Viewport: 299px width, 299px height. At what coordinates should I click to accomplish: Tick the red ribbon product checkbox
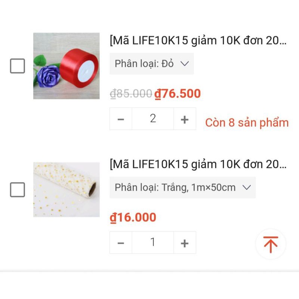tap(18, 66)
